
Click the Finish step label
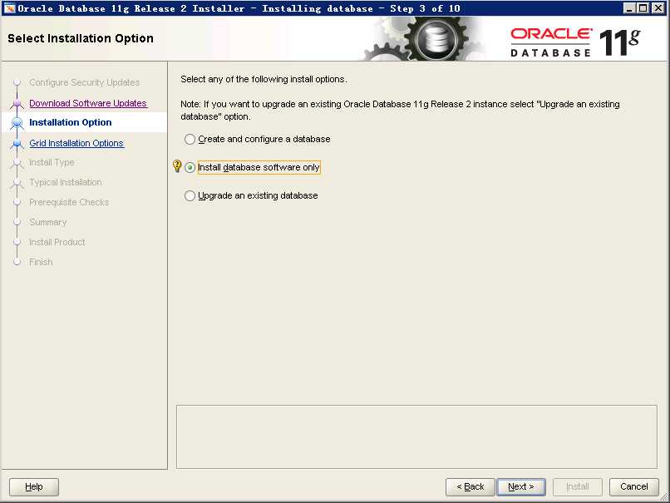(41, 262)
